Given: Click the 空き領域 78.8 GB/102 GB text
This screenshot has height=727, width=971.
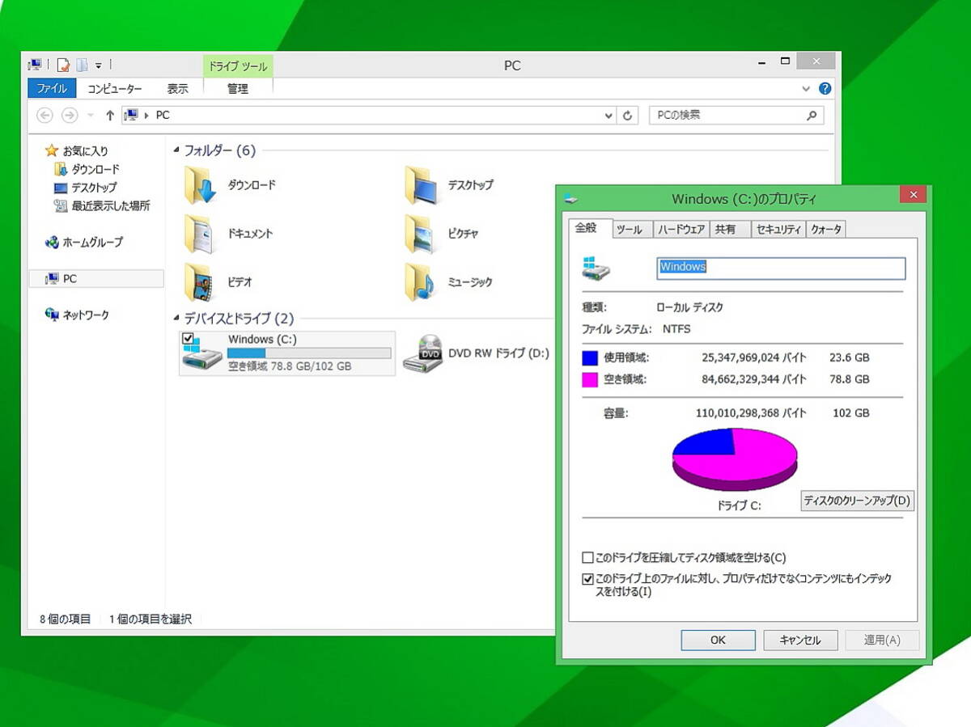Looking at the screenshot, I should click(290, 367).
